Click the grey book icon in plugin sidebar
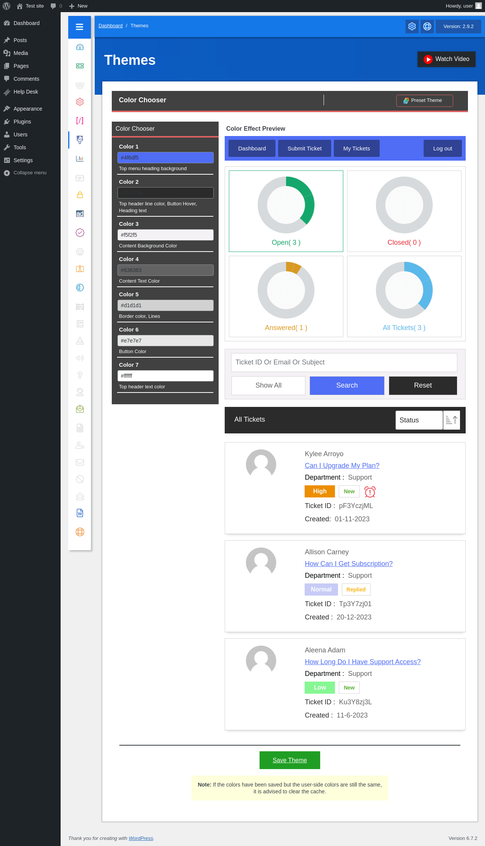The image size is (485, 846). [80, 324]
